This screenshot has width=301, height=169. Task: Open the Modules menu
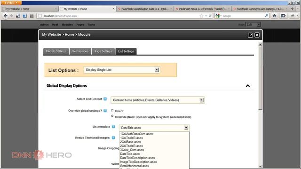pos(67,25)
